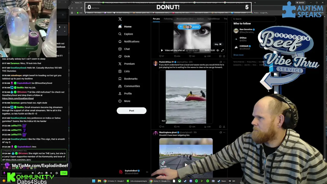This screenshot has height=184, width=327.
Task: Open Gemini in the Chrome title bar
Action: [x=300, y=3]
